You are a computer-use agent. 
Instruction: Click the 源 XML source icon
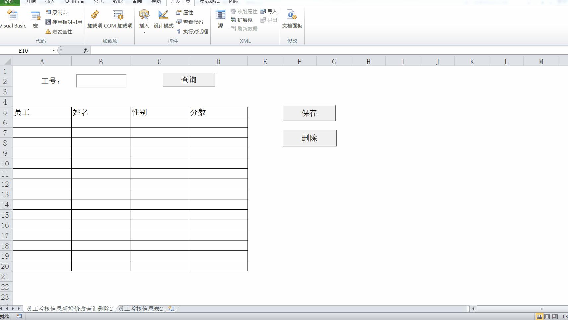point(221,18)
